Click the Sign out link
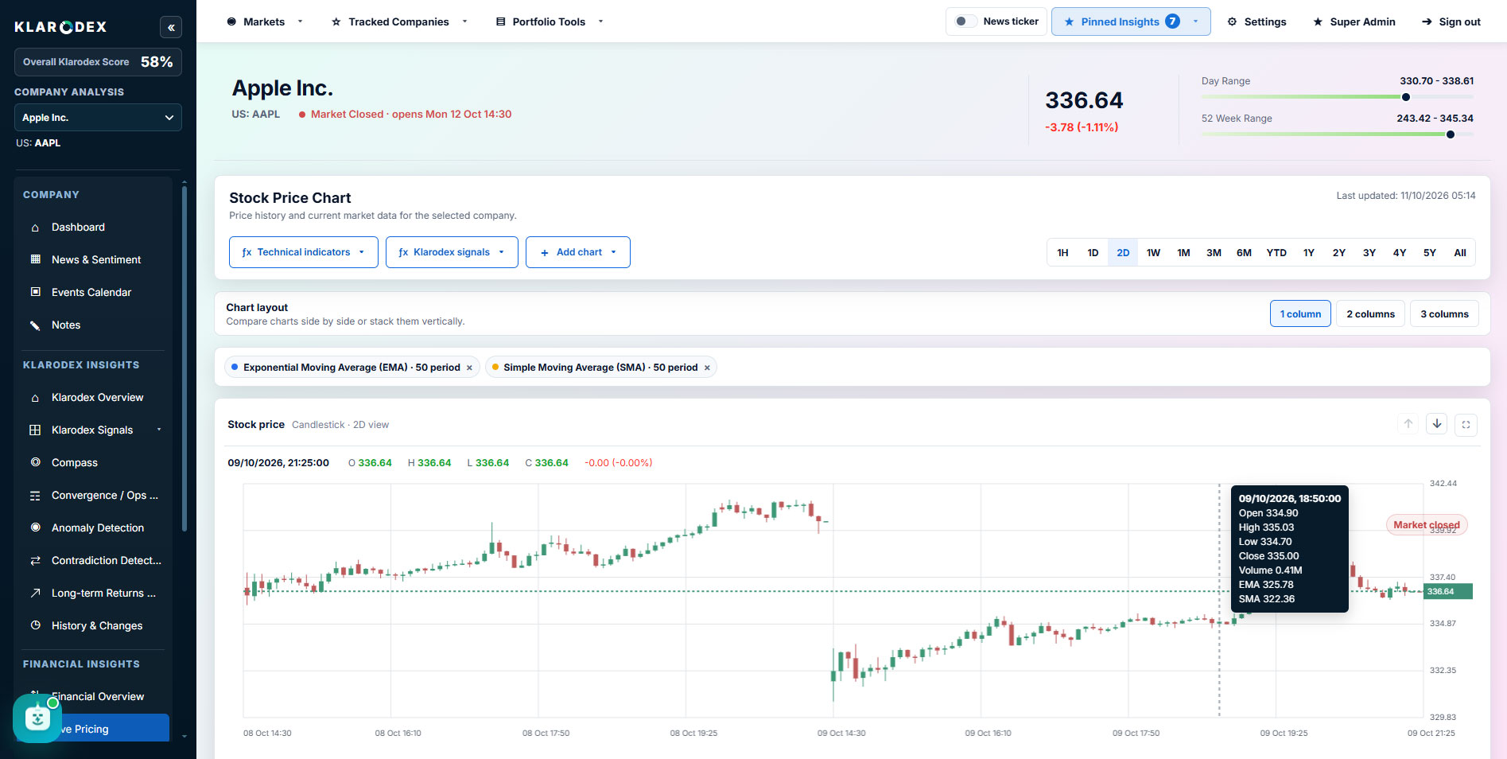This screenshot has width=1507, height=759. click(x=1451, y=21)
